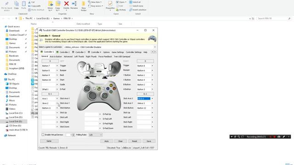Enable Virtual Device checkbox
Viewport: 294px width, 165px height.
coord(43,135)
